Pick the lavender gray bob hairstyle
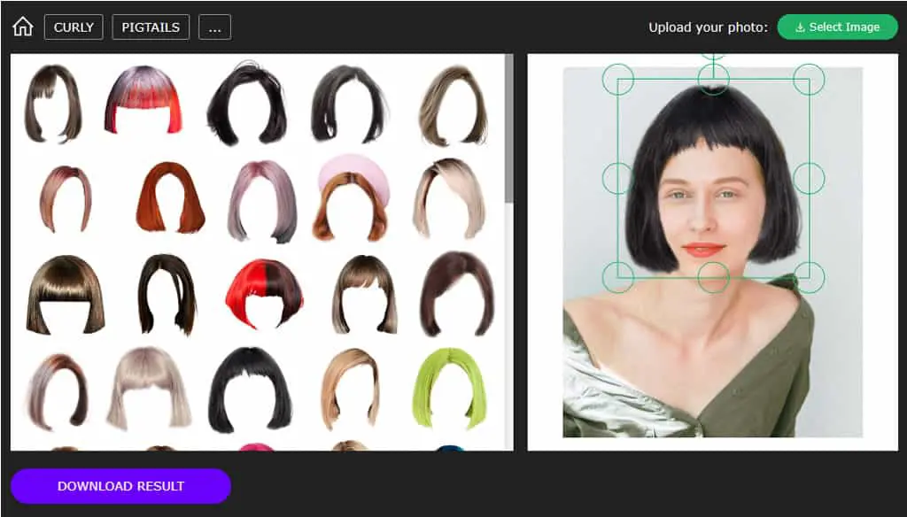The image size is (907, 517). pyautogui.click(x=262, y=201)
